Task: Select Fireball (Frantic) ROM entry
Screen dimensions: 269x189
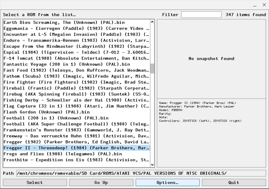Action: point(77,88)
